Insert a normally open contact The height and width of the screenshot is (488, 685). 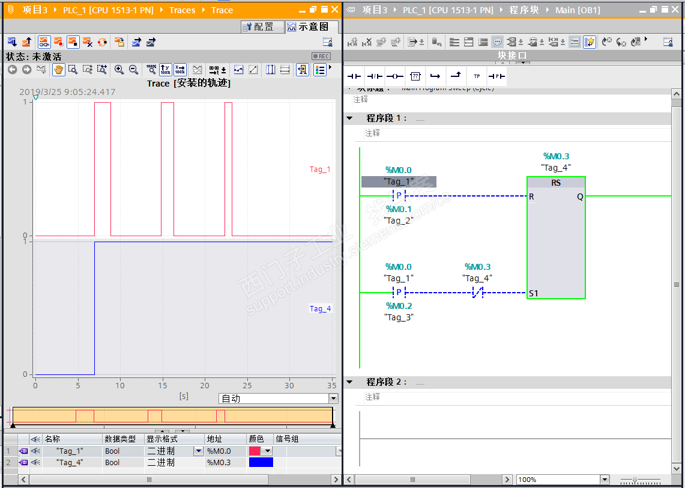coord(354,76)
